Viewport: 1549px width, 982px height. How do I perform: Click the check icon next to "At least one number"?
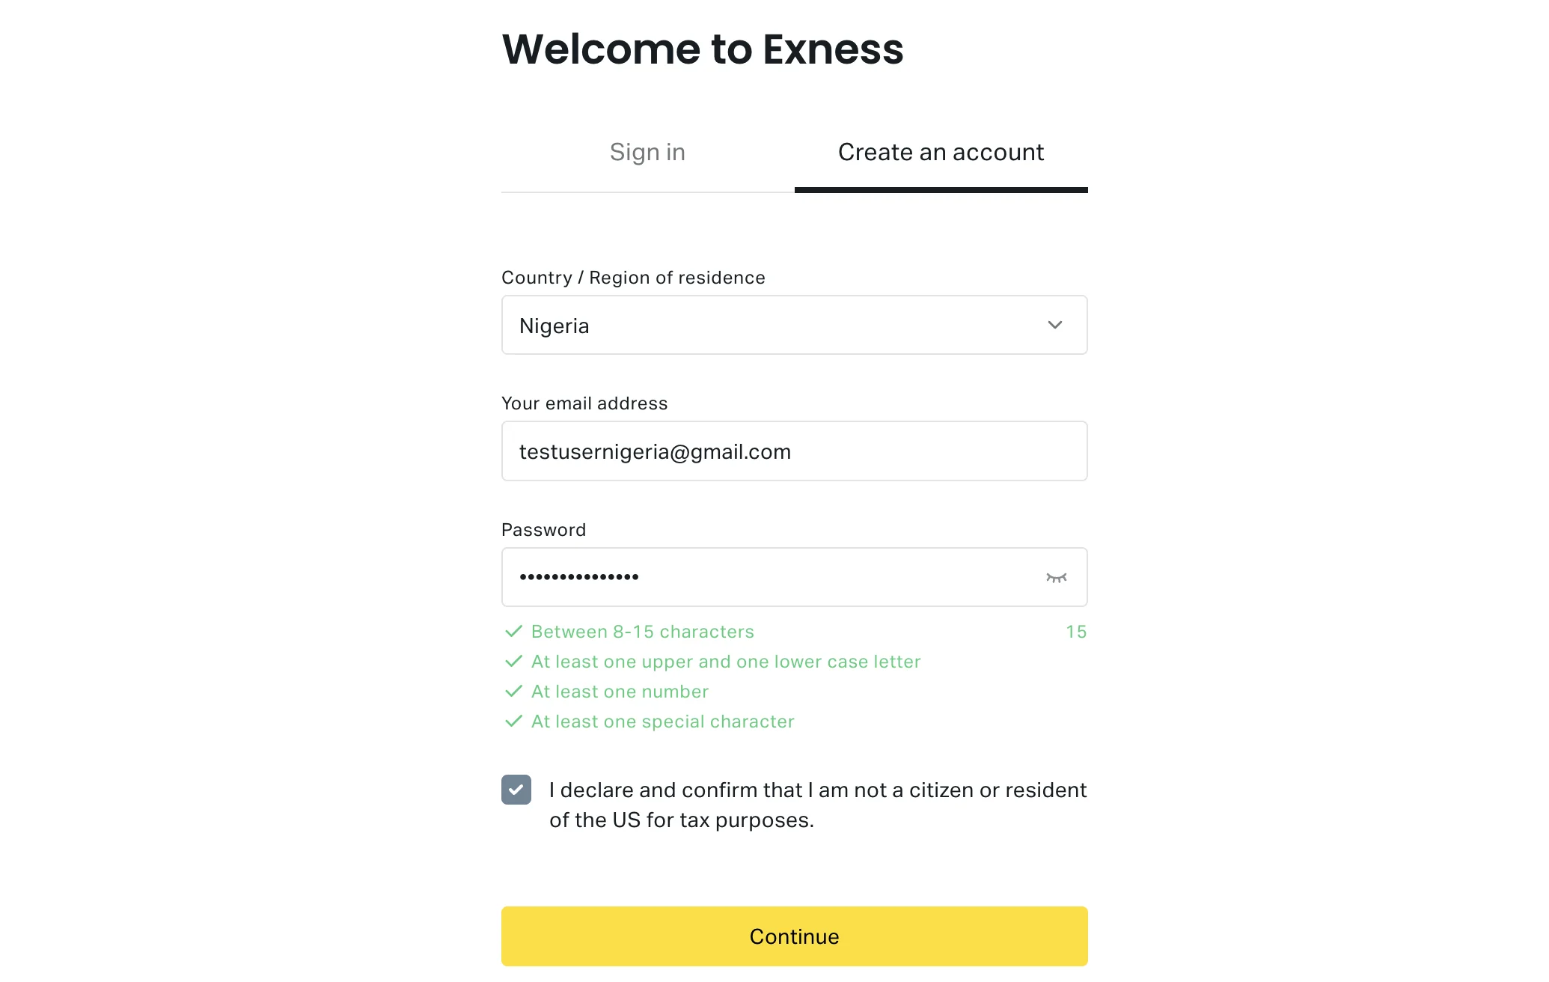514,691
